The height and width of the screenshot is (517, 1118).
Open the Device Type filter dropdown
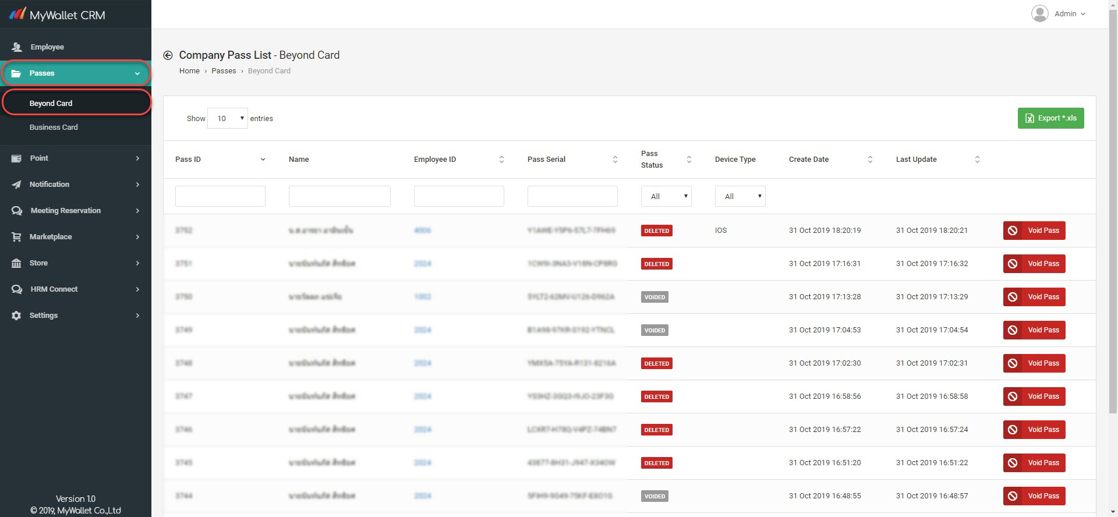point(740,196)
